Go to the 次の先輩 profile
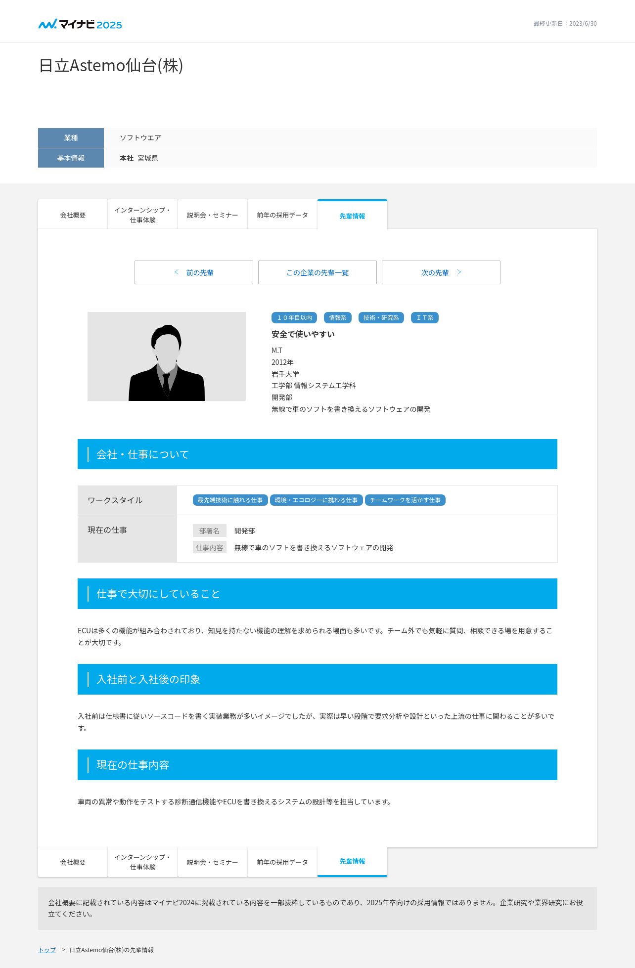 tap(441, 272)
